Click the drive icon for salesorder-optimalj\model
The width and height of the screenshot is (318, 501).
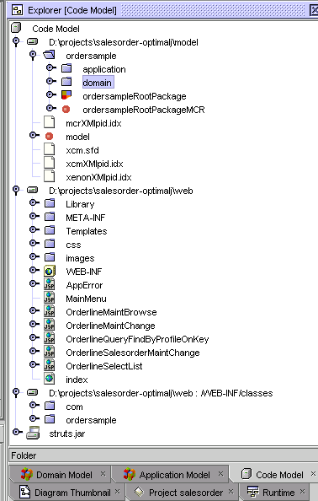coord(33,42)
